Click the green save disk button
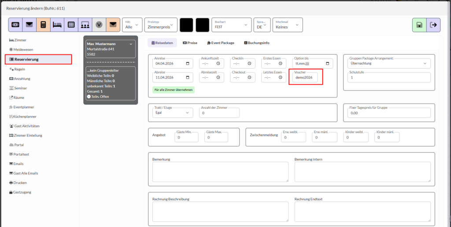The height and width of the screenshot is (227, 451). (419, 25)
